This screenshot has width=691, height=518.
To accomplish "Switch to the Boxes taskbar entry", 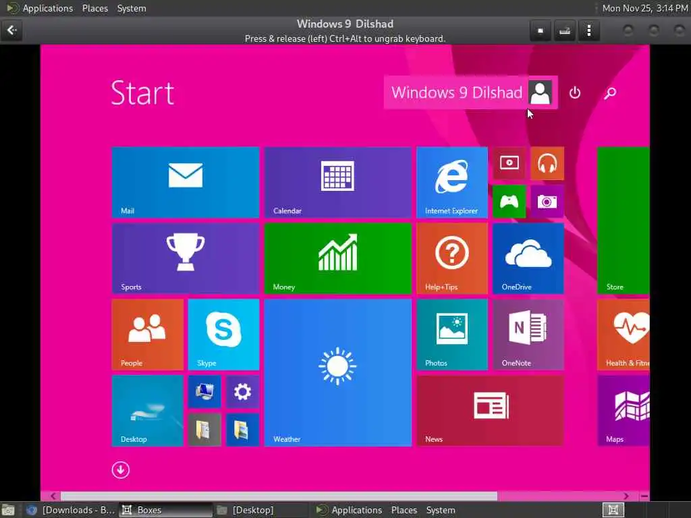I will [166, 510].
